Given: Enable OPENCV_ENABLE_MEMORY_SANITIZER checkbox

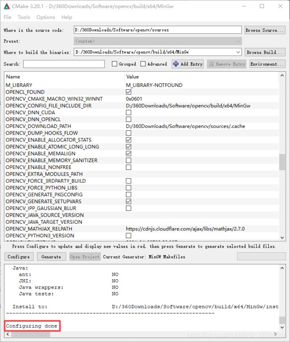Looking at the screenshot, I should [128, 160].
